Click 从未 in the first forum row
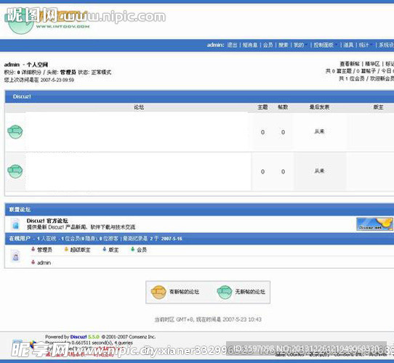 point(319,131)
